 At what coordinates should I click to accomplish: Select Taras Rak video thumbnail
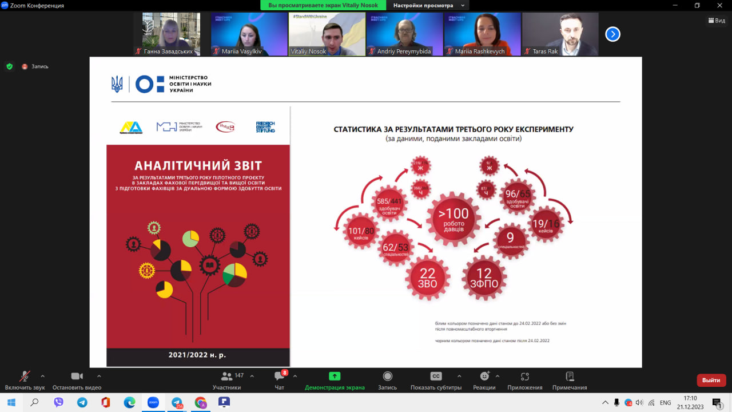[560, 34]
